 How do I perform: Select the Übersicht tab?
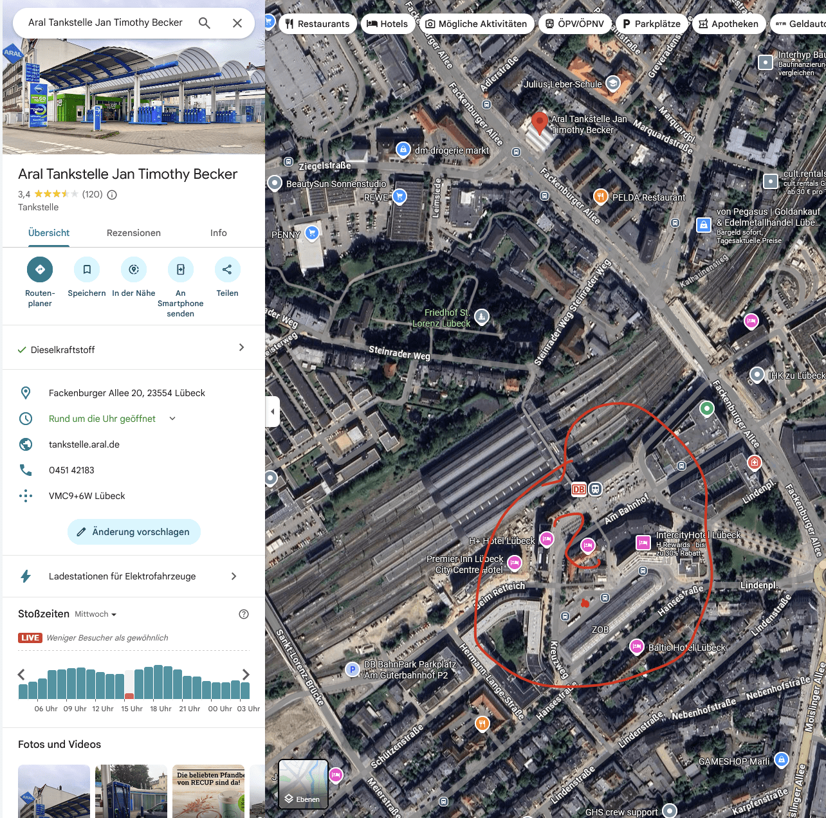[49, 233]
